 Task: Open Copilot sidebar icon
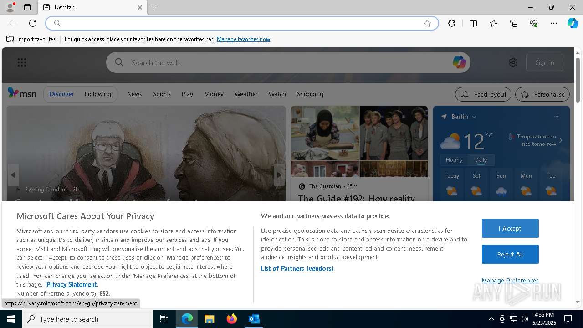coord(573,23)
